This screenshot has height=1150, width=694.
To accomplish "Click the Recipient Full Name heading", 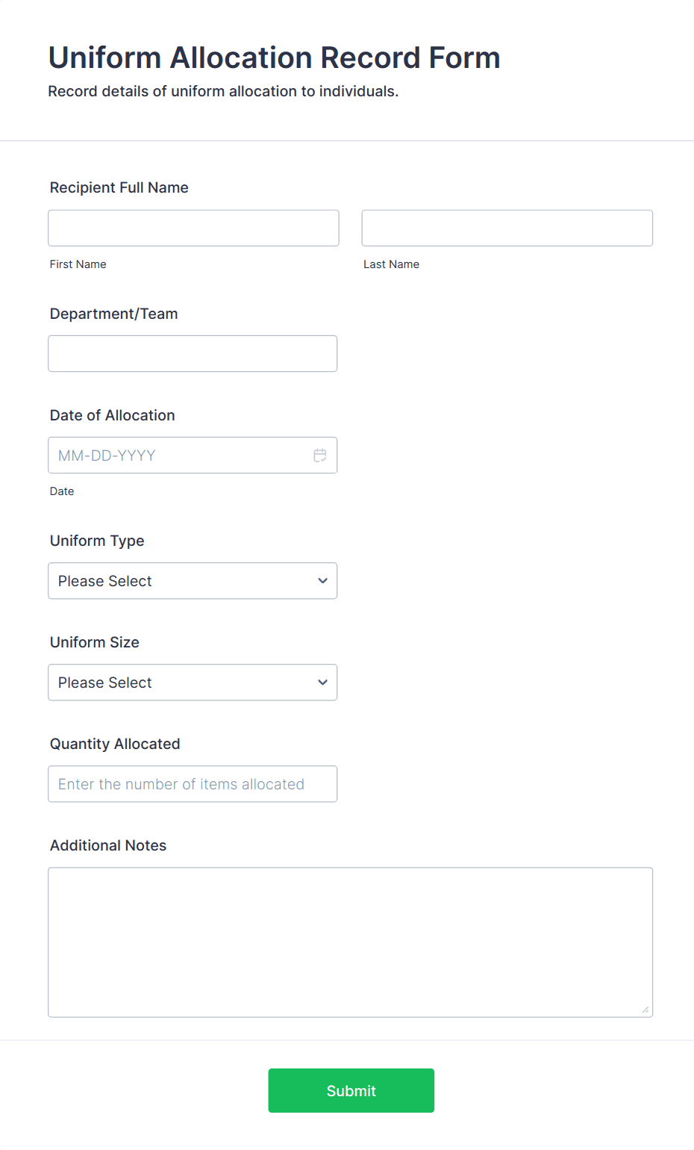I will pos(119,187).
